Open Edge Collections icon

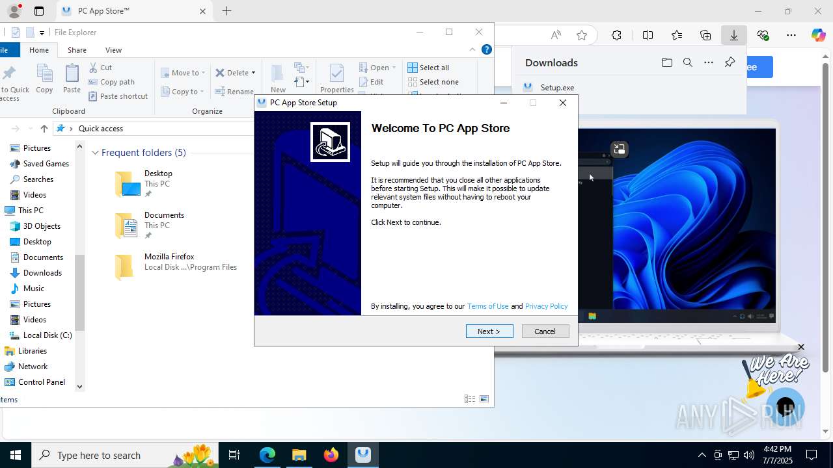click(705, 35)
